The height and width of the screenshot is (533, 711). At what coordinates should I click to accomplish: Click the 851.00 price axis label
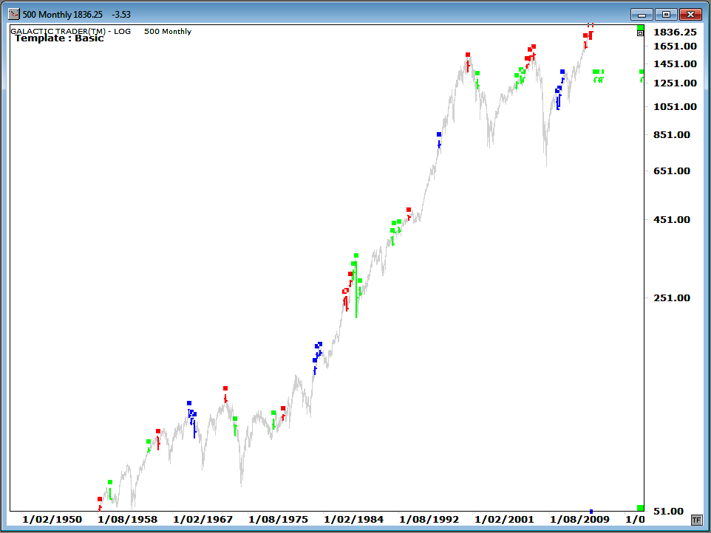point(672,135)
